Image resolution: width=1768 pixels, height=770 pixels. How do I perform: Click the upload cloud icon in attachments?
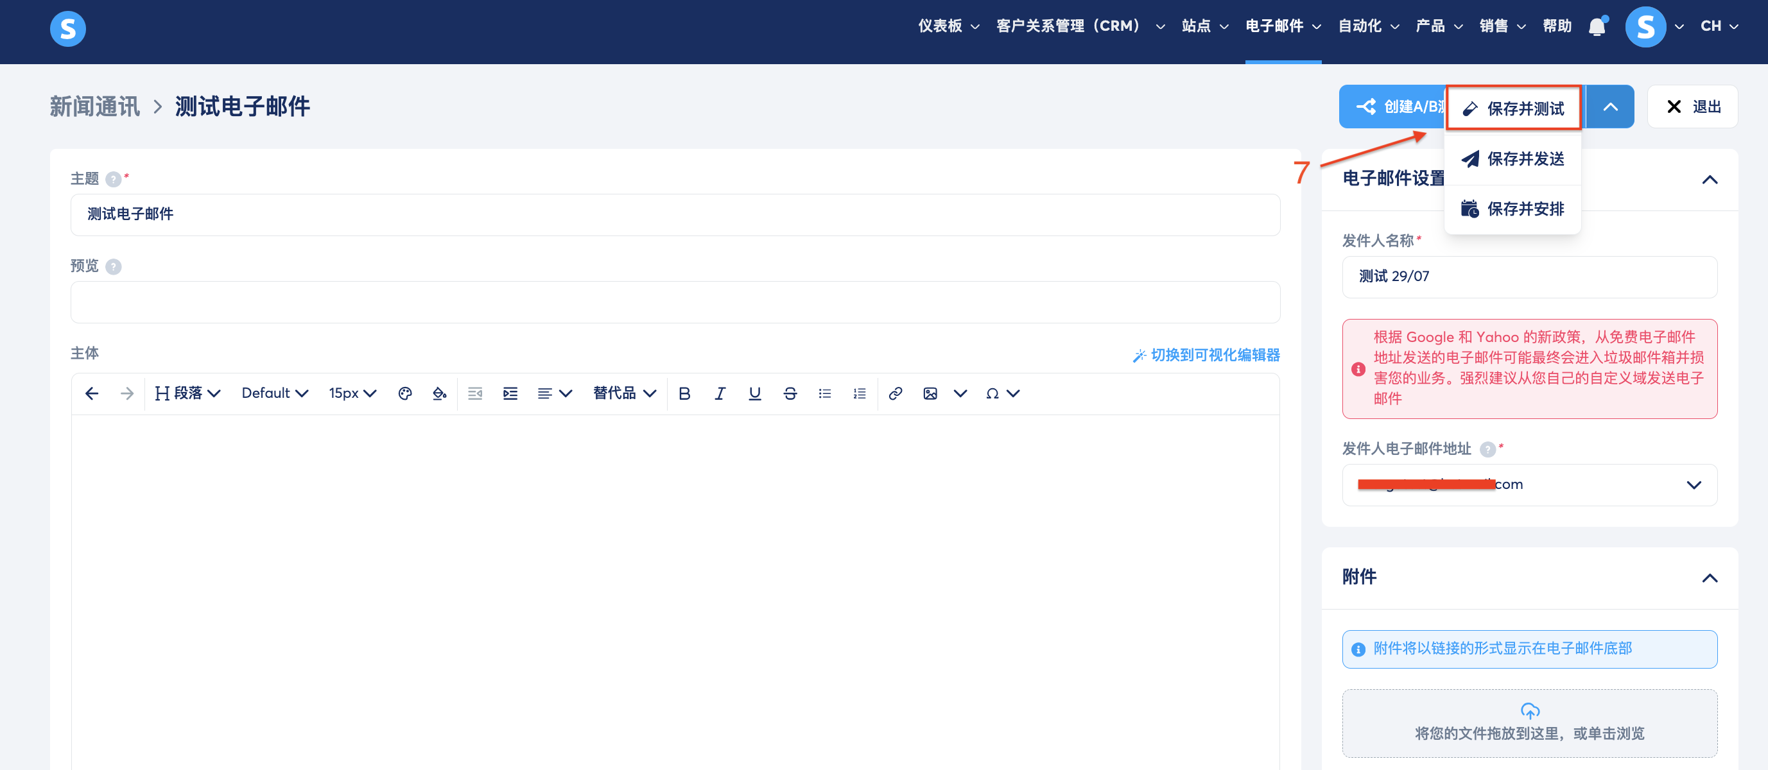point(1530,711)
